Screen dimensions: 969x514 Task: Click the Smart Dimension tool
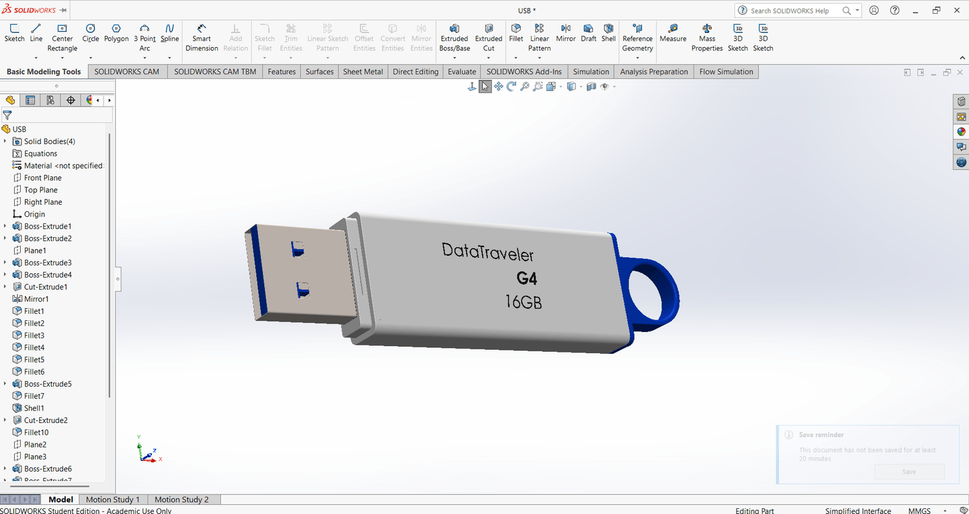pos(202,38)
